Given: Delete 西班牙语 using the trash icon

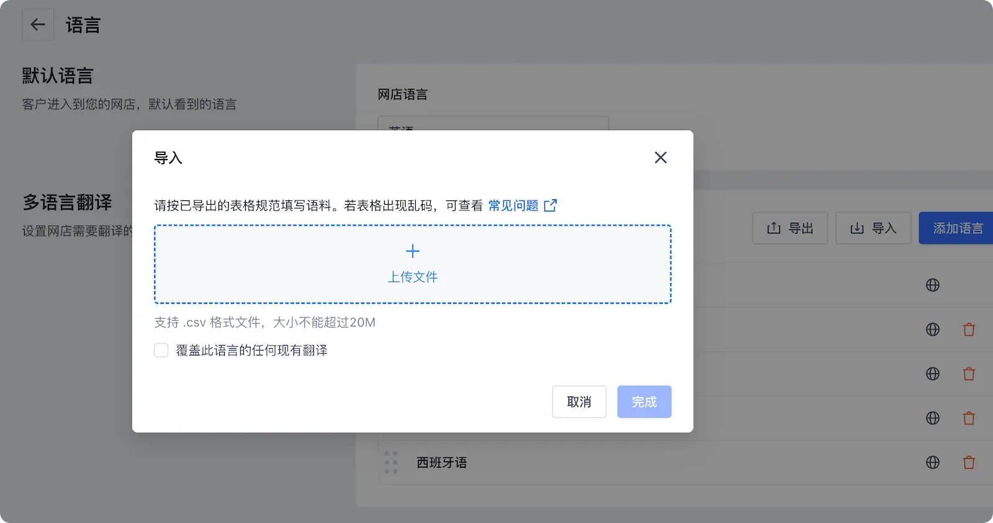Looking at the screenshot, I should click(969, 463).
